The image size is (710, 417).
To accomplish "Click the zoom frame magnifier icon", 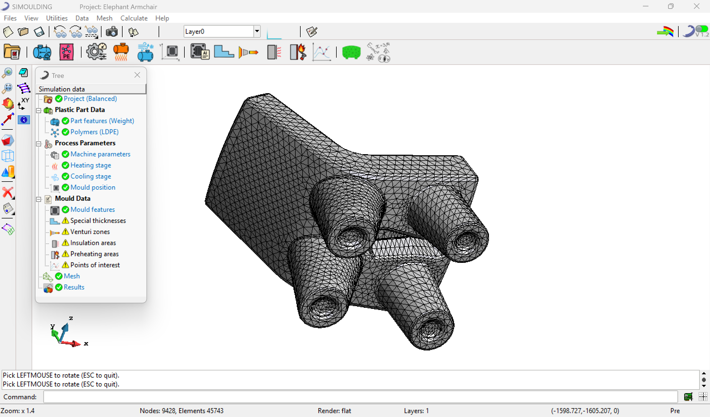I will [7, 88].
